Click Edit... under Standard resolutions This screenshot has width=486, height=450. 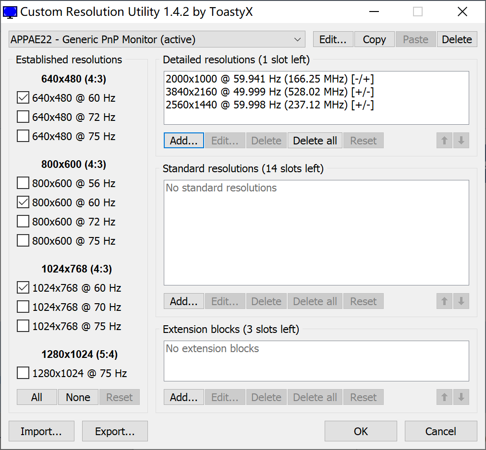point(225,301)
